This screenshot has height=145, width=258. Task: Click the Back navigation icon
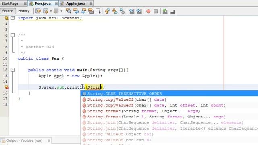click(46, 11)
